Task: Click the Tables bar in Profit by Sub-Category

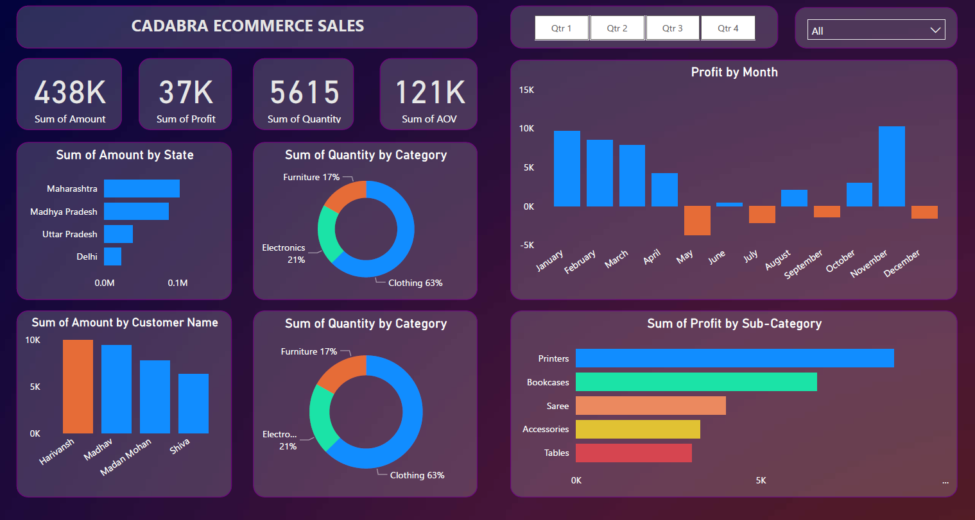Action: point(634,453)
